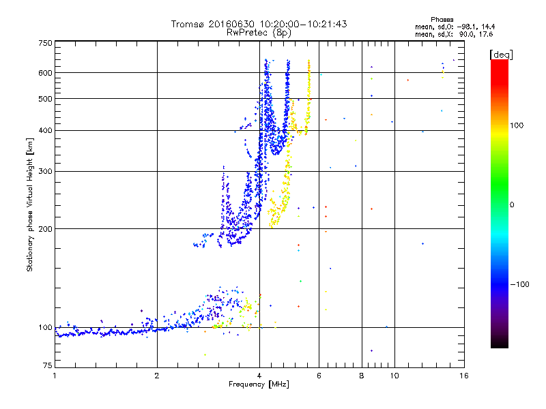The width and height of the screenshot is (546, 409).
Task: Click the 'Stationary phase Virtual Height [km]' axis label
Action: [x=30, y=205]
